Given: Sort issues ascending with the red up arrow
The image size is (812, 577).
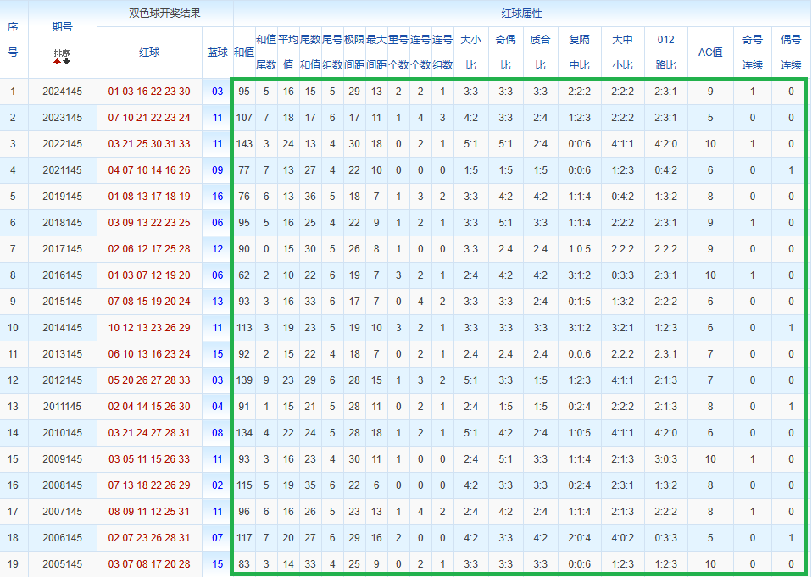Looking at the screenshot, I should [x=57, y=62].
